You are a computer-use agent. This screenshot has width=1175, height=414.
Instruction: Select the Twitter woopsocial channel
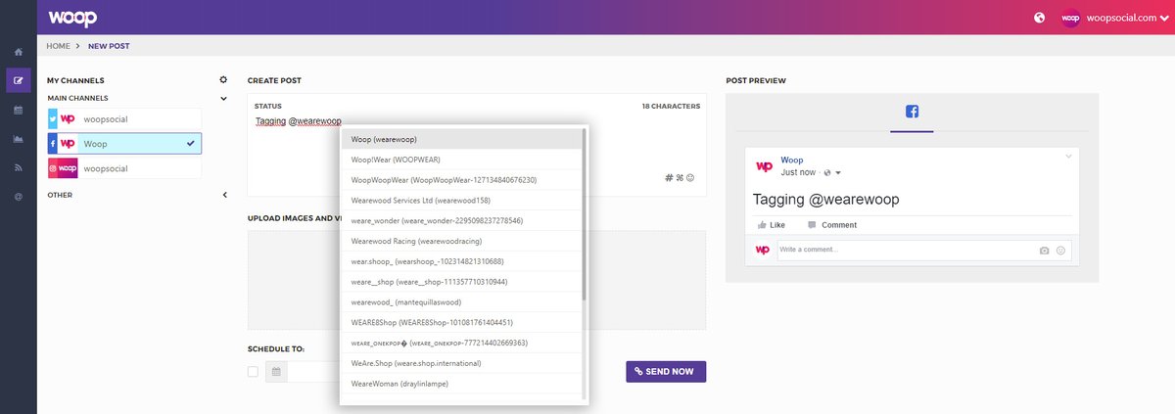(124, 119)
